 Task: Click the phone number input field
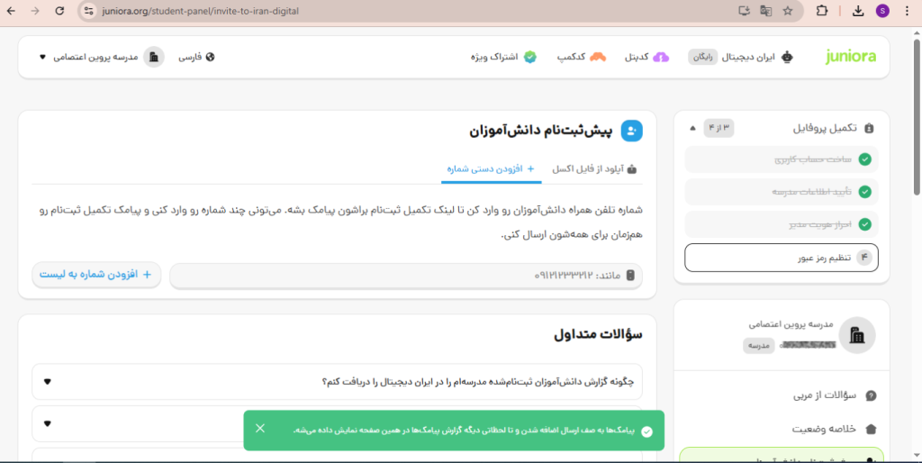406,276
